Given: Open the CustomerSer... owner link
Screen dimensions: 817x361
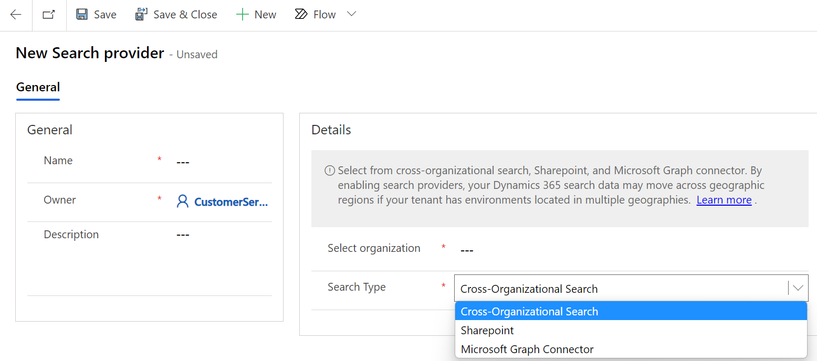Looking at the screenshot, I should point(231,202).
